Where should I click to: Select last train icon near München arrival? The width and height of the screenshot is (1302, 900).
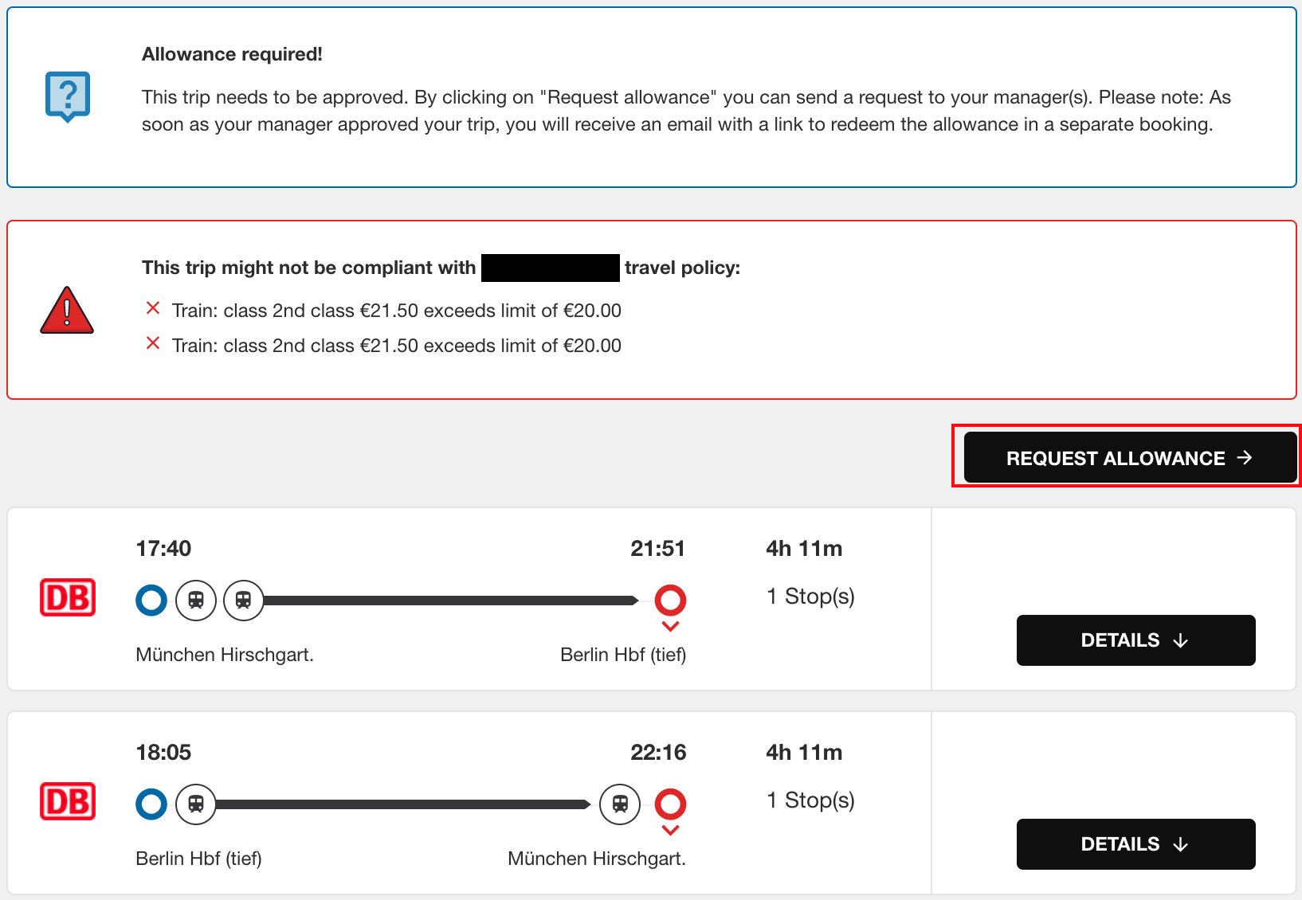tap(620, 804)
